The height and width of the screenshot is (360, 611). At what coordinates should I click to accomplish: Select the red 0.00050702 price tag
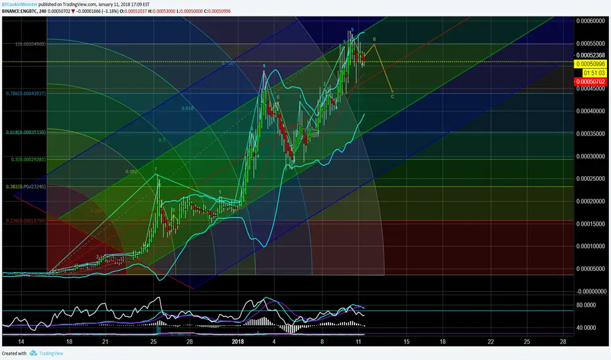point(590,82)
